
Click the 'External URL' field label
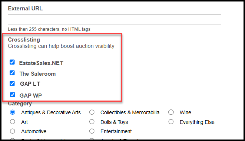[25, 9]
